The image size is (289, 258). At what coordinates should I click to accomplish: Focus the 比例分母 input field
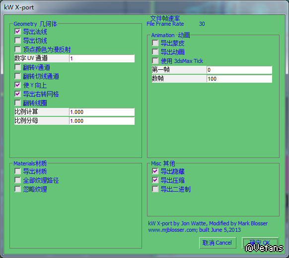point(102,121)
